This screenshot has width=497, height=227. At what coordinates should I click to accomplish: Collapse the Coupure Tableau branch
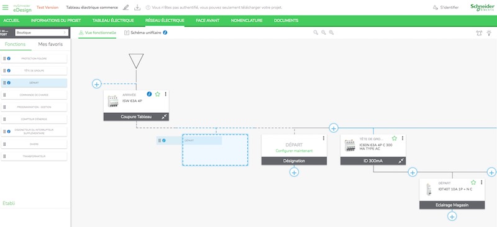[x=164, y=117]
